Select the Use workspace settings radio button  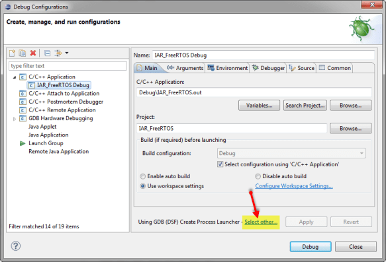click(x=143, y=186)
